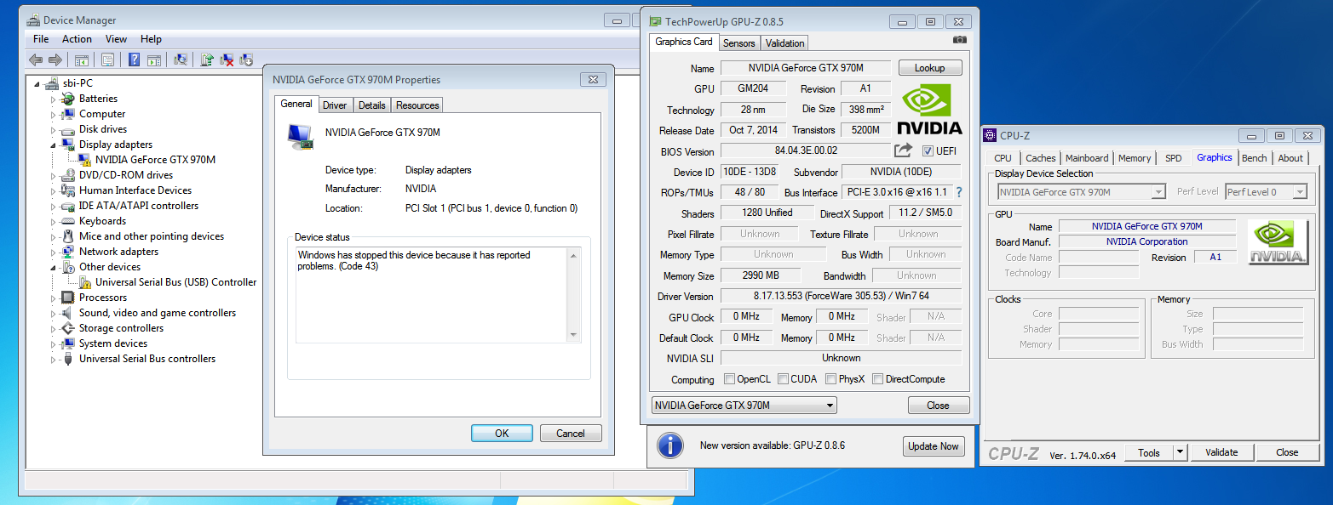Image resolution: width=1333 pixels, height=505 pixels.
Task: Click the Batteries device category icon
Action: (68, 99)
